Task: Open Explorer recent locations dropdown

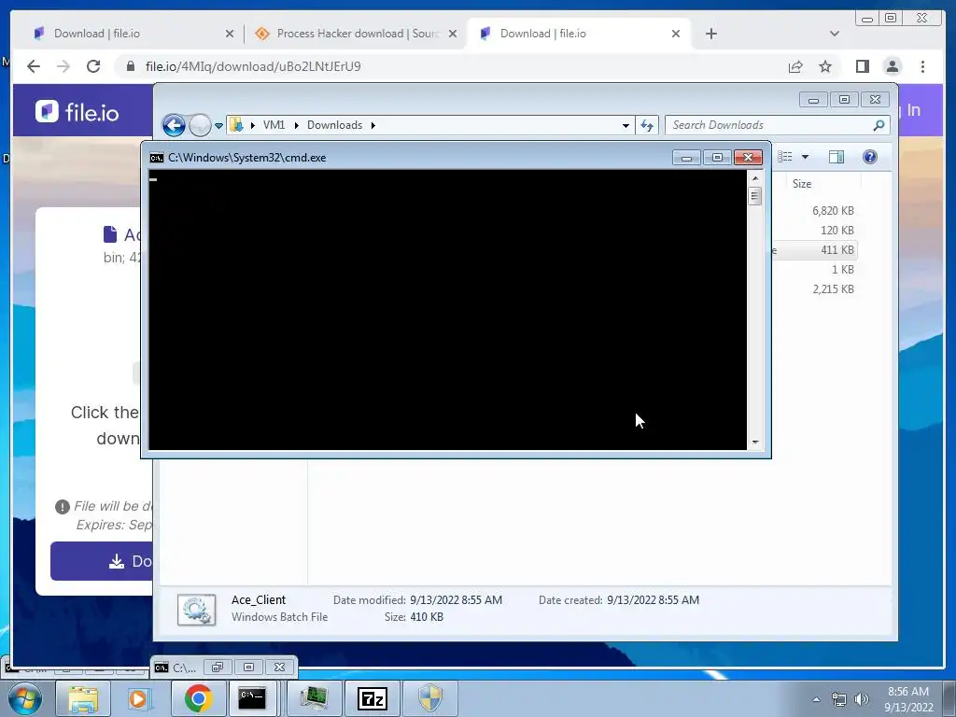Action: point(218,126)
